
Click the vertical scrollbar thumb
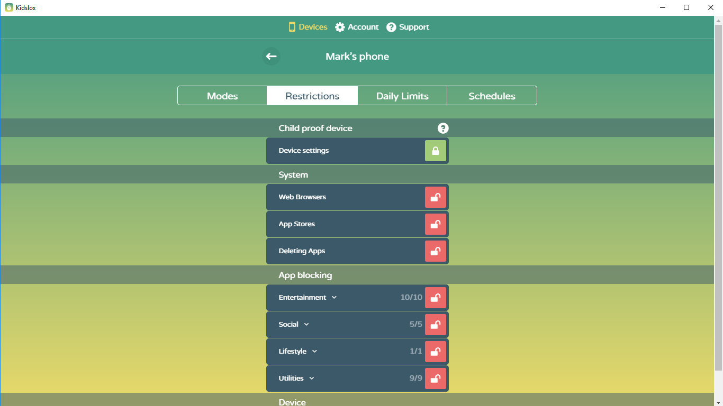click(718, 197)
